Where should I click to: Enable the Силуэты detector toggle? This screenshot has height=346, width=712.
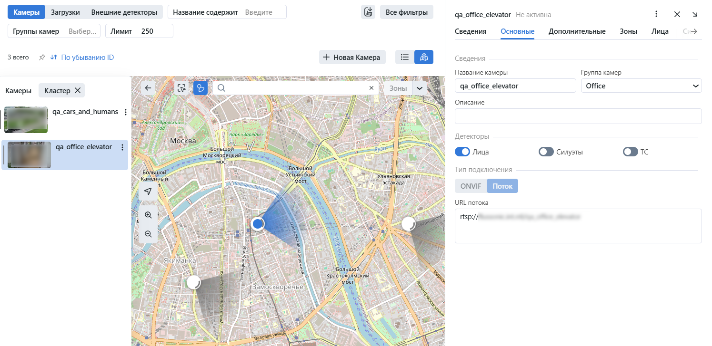(x=546, y=152)
